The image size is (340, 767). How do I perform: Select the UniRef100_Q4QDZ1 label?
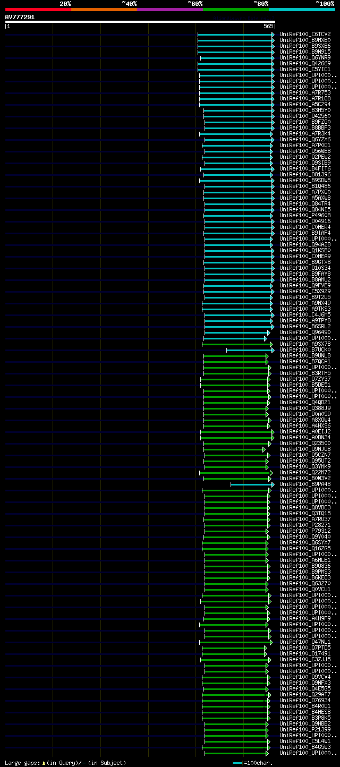coord(305,402)
